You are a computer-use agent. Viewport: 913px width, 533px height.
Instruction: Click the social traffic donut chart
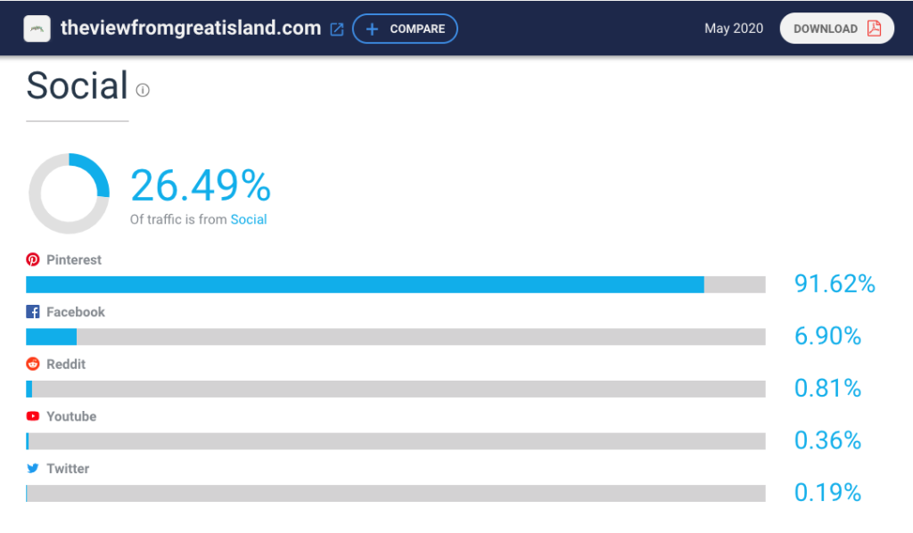coord(69,193)
